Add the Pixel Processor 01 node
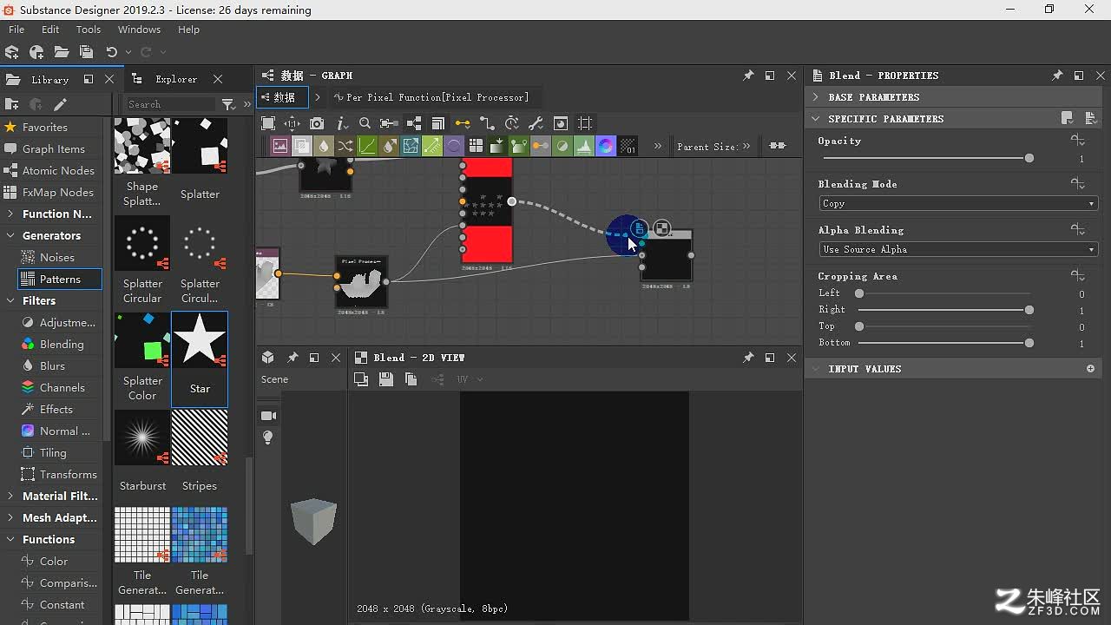 [x=628, y=146]
